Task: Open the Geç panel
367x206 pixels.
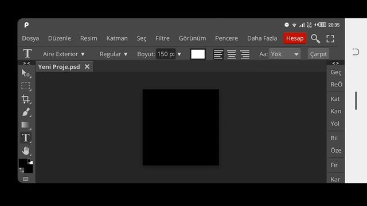Action: 335,72
